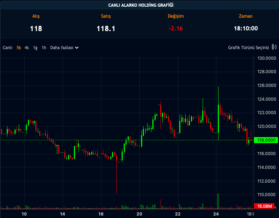Click the 120.0000 price axis label
This screenshot has height=218, width=279.
point(267,126)
